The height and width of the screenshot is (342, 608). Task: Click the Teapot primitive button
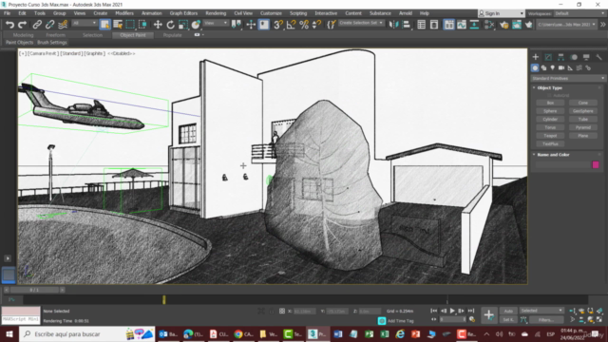(x=550, y=136)
